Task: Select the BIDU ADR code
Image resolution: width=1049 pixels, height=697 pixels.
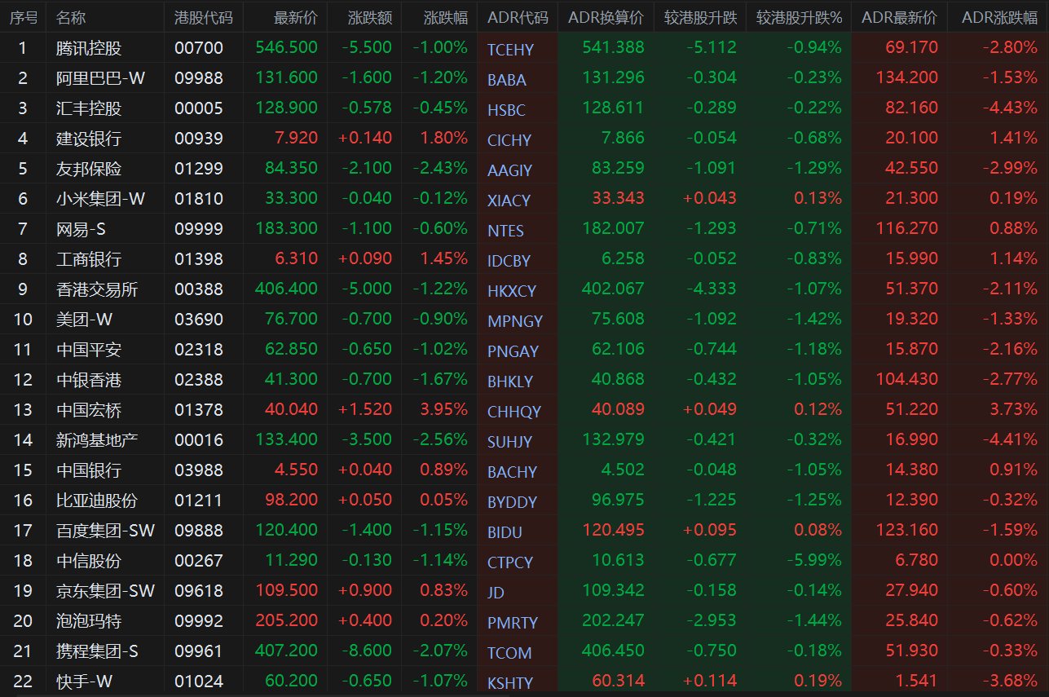Action: point(505,532)
